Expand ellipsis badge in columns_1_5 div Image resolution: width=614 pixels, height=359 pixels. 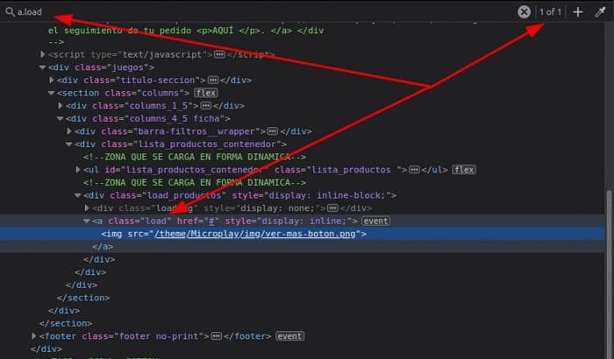click(x=206, y=106)
